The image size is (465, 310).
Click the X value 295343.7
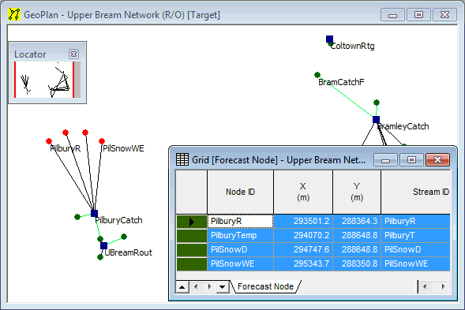(303, 263)
